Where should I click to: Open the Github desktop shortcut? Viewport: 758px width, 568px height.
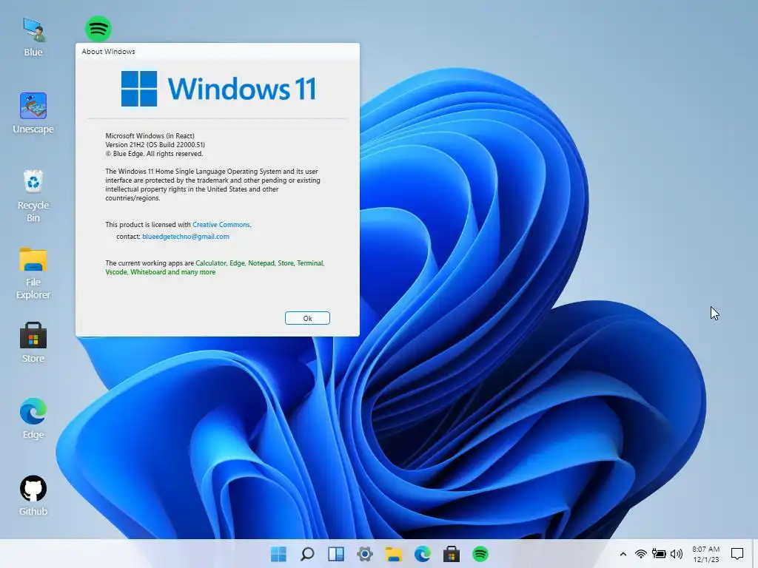click(x=33, y=496)
